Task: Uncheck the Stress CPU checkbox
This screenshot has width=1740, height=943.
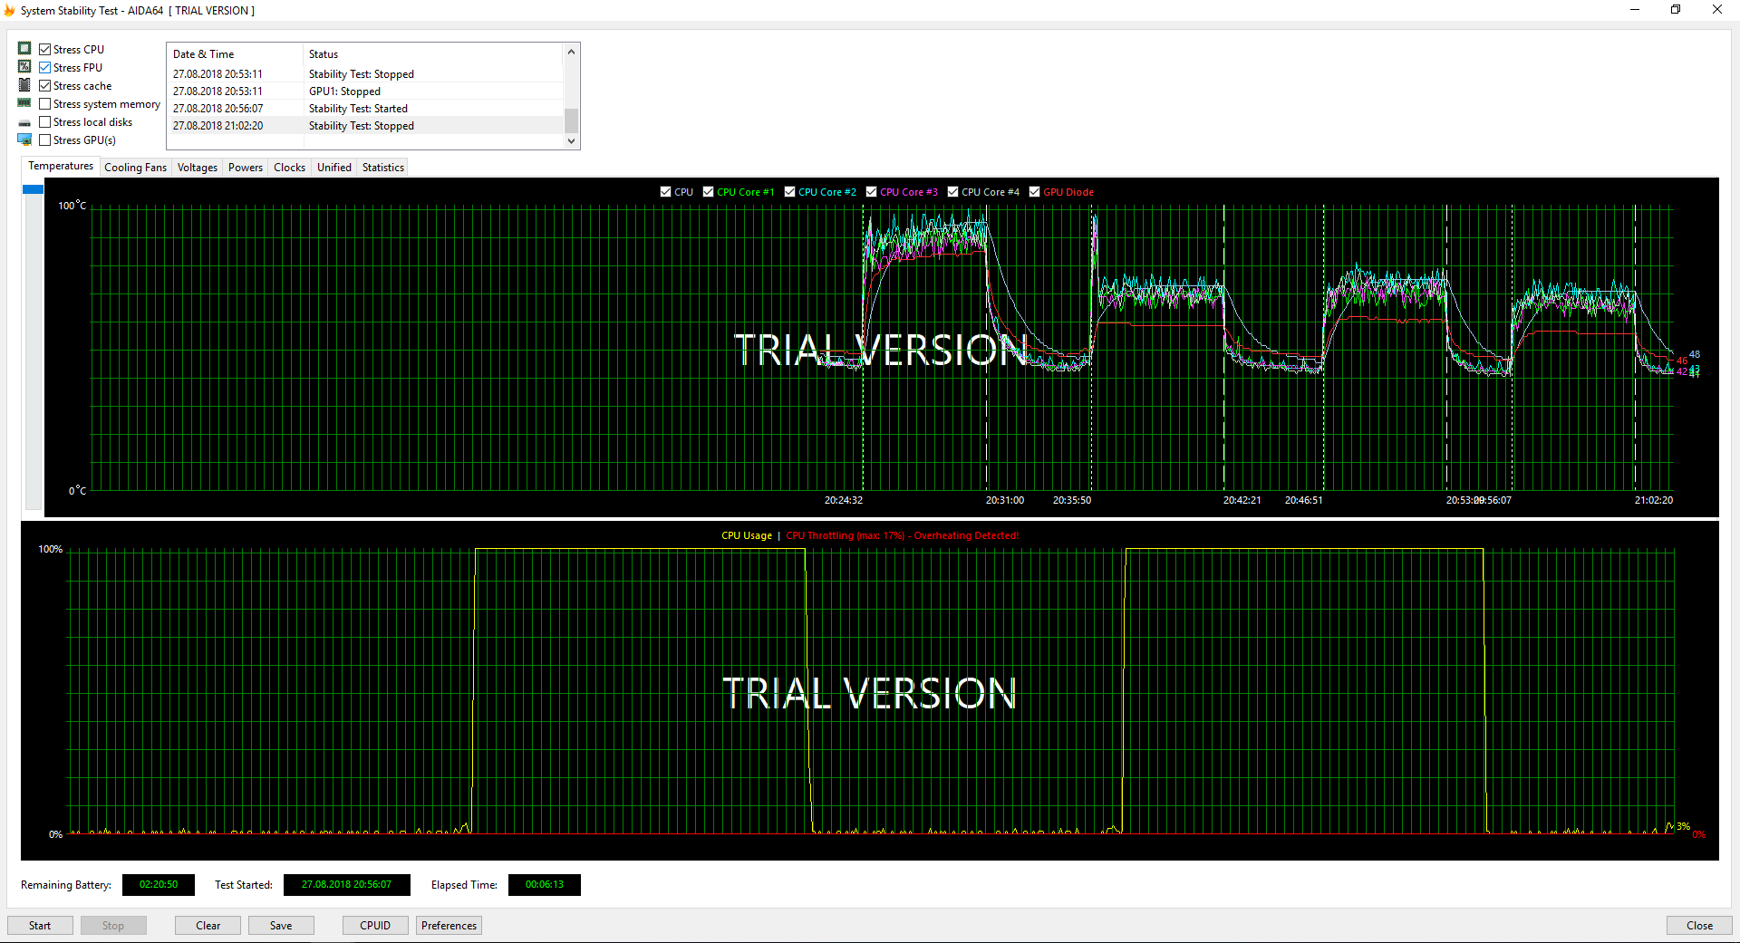Action: click(x=44, y=50)
